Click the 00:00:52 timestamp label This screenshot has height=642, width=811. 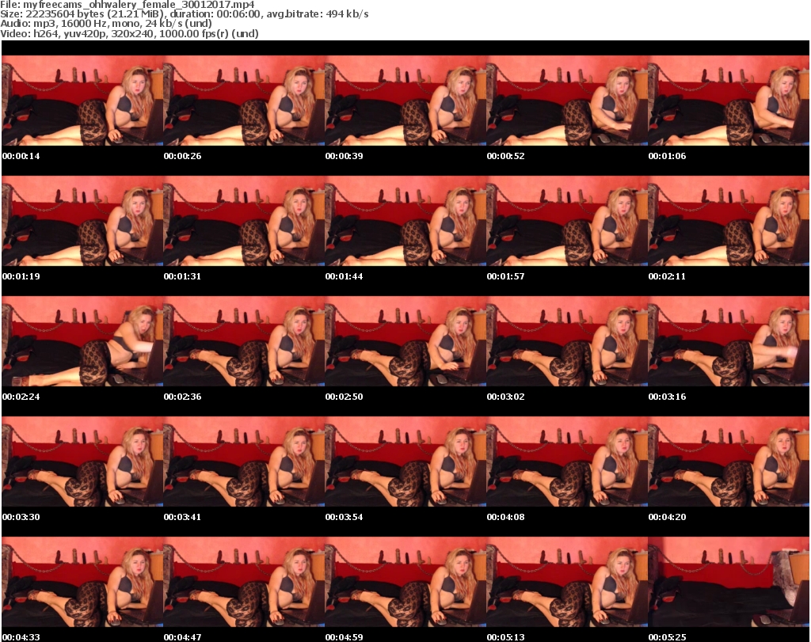coord(505,156)
